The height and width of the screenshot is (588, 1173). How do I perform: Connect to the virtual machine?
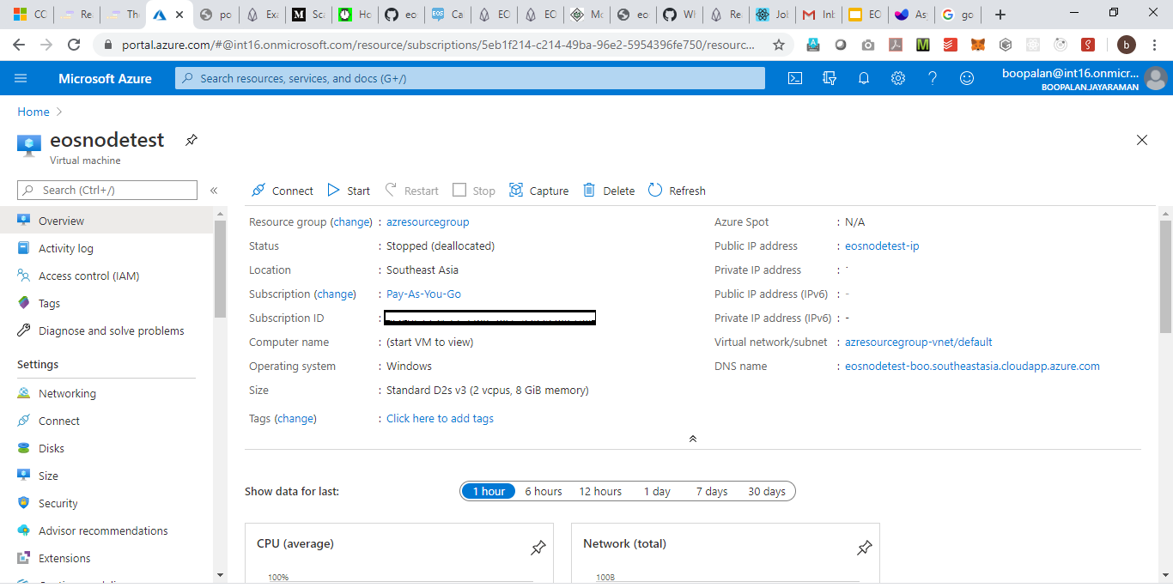tap(283, 191)
